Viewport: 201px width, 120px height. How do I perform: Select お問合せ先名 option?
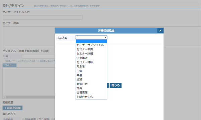coord(91,97)
